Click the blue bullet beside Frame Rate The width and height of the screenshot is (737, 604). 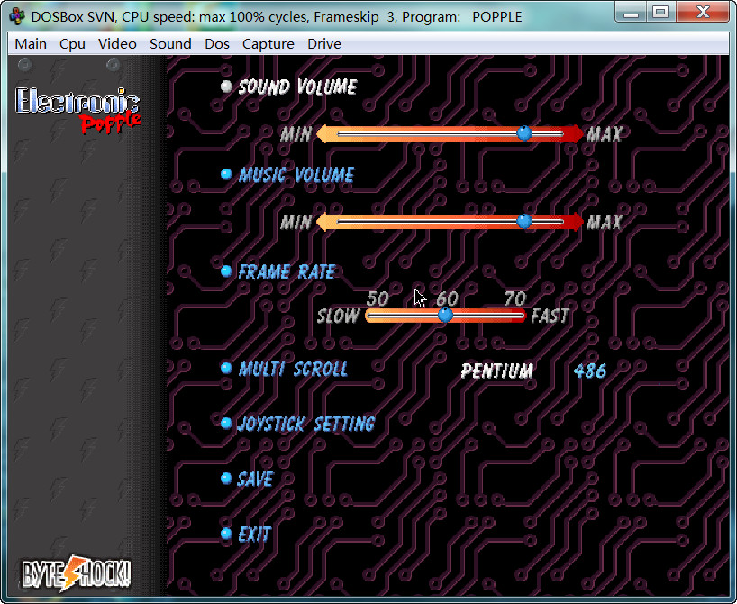(x=226, y=271)
